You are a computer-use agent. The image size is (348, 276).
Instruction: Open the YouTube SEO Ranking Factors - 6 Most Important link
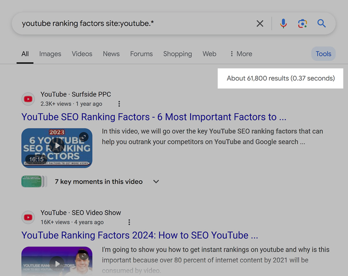154,117
